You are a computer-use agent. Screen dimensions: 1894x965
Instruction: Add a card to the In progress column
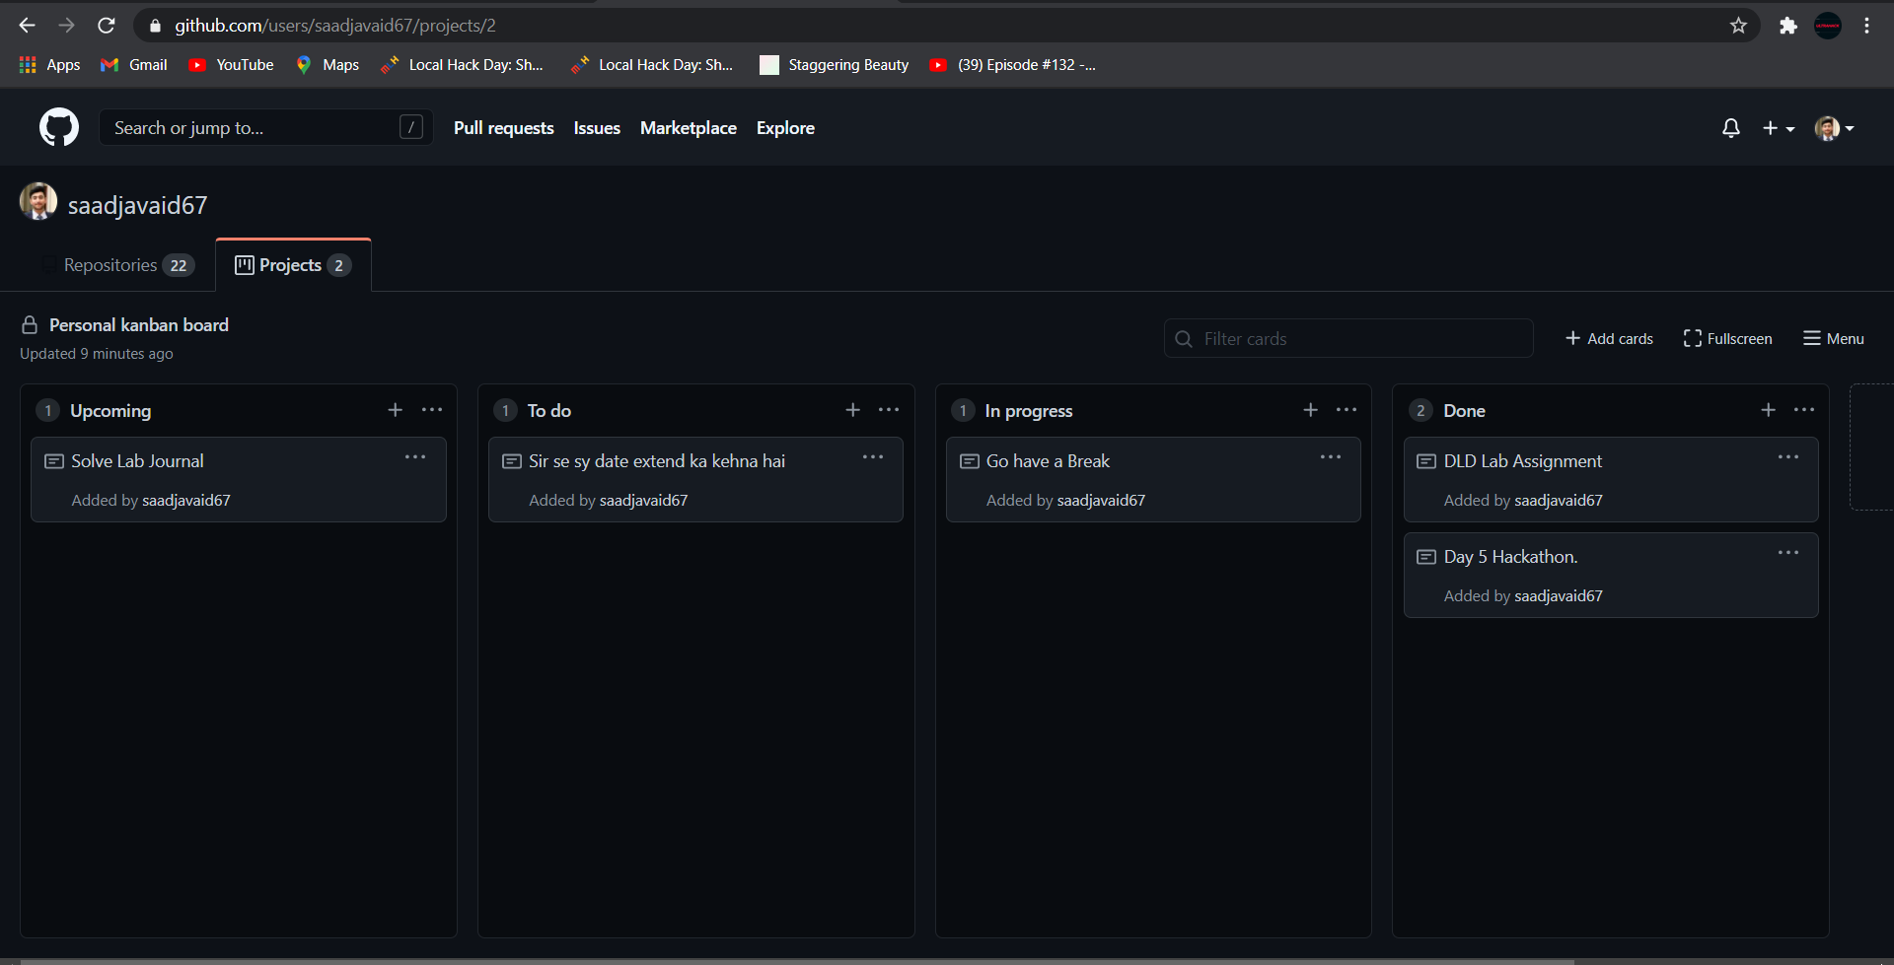[1310, 409]
